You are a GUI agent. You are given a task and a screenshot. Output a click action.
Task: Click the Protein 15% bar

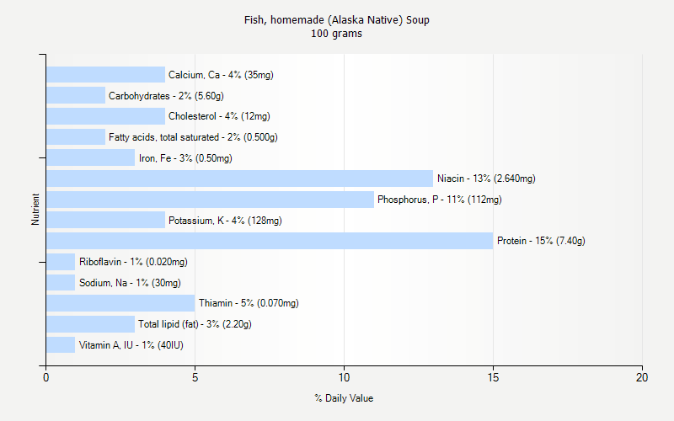tap(270, 241)
